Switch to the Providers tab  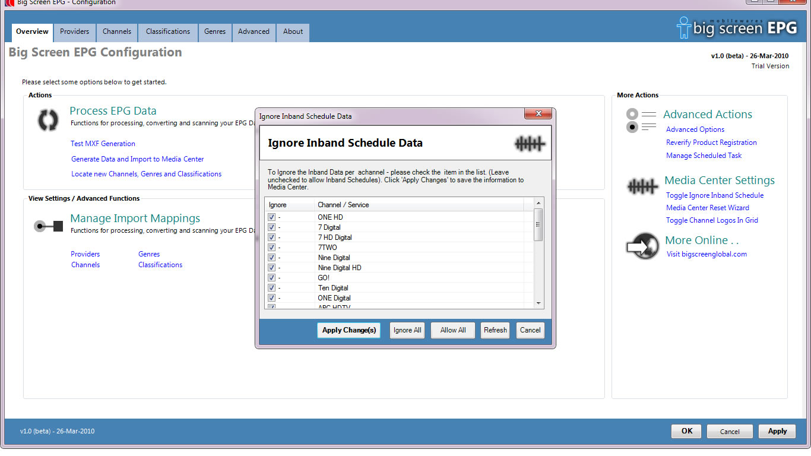74,32
